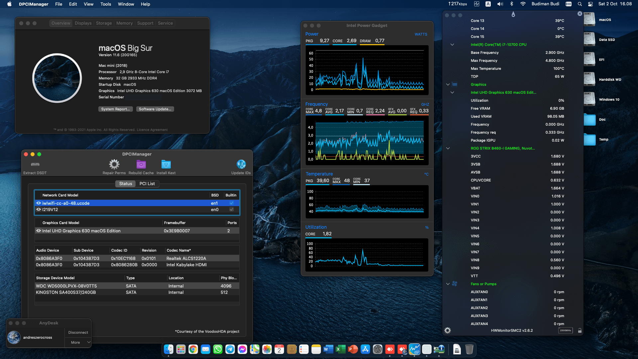Open Microsoft Excel from the dock
Viewport: 638px width, 359px height.
(x=341, y=349)
